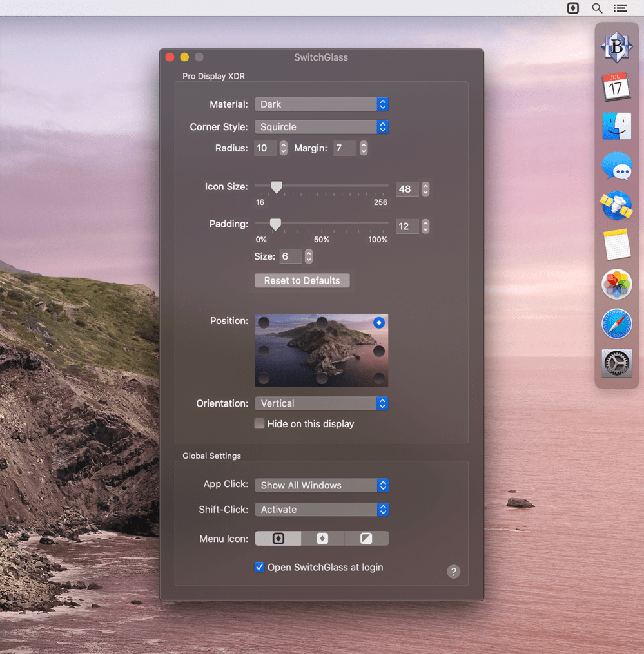Screen dimensions: 644x654
Task: Launch Photos from the switcher dock
Action: pyautogui.click(x=616, y=284)
